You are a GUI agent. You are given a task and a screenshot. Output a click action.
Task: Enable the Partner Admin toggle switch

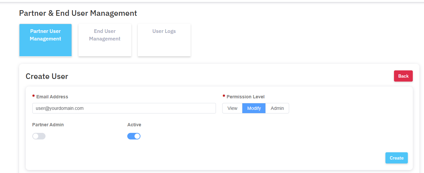[39, 136]
